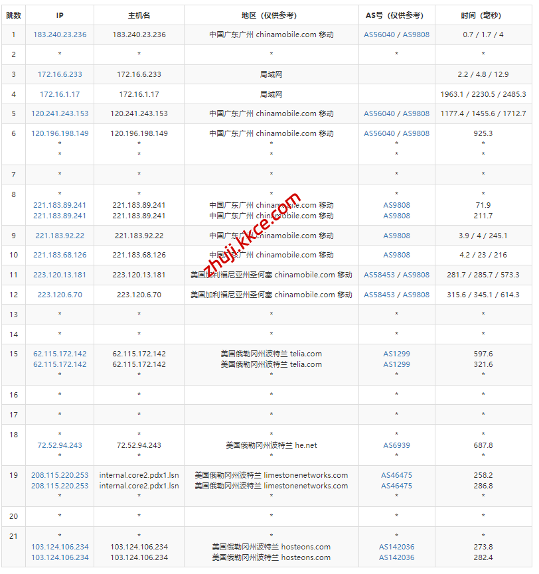Screen dimensions: 539x574
Task: Open the AS56040 link in hop 1 row
Action: coord(379,35)
